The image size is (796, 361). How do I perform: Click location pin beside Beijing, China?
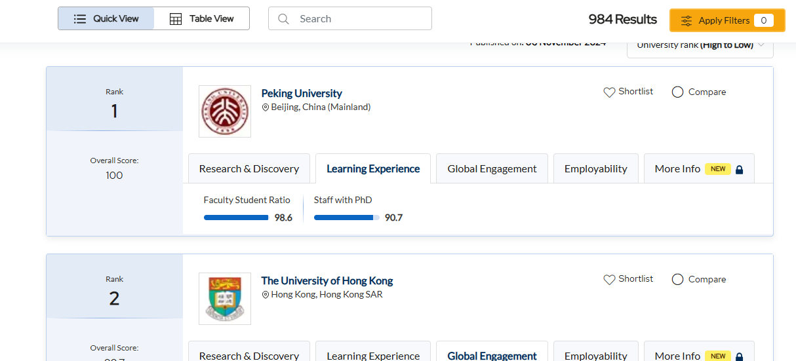(x=266, y=107)
